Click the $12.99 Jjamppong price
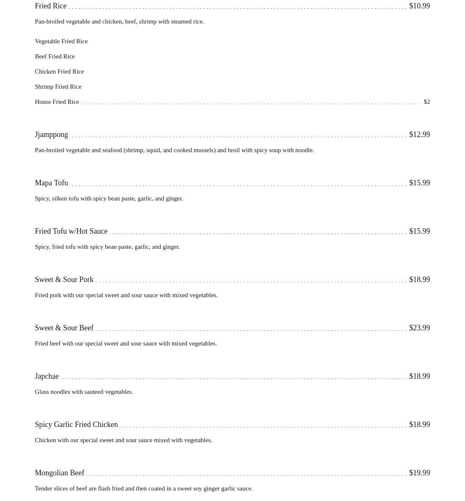Viewport: 465px width, 501px height. (x=419, y=134)
